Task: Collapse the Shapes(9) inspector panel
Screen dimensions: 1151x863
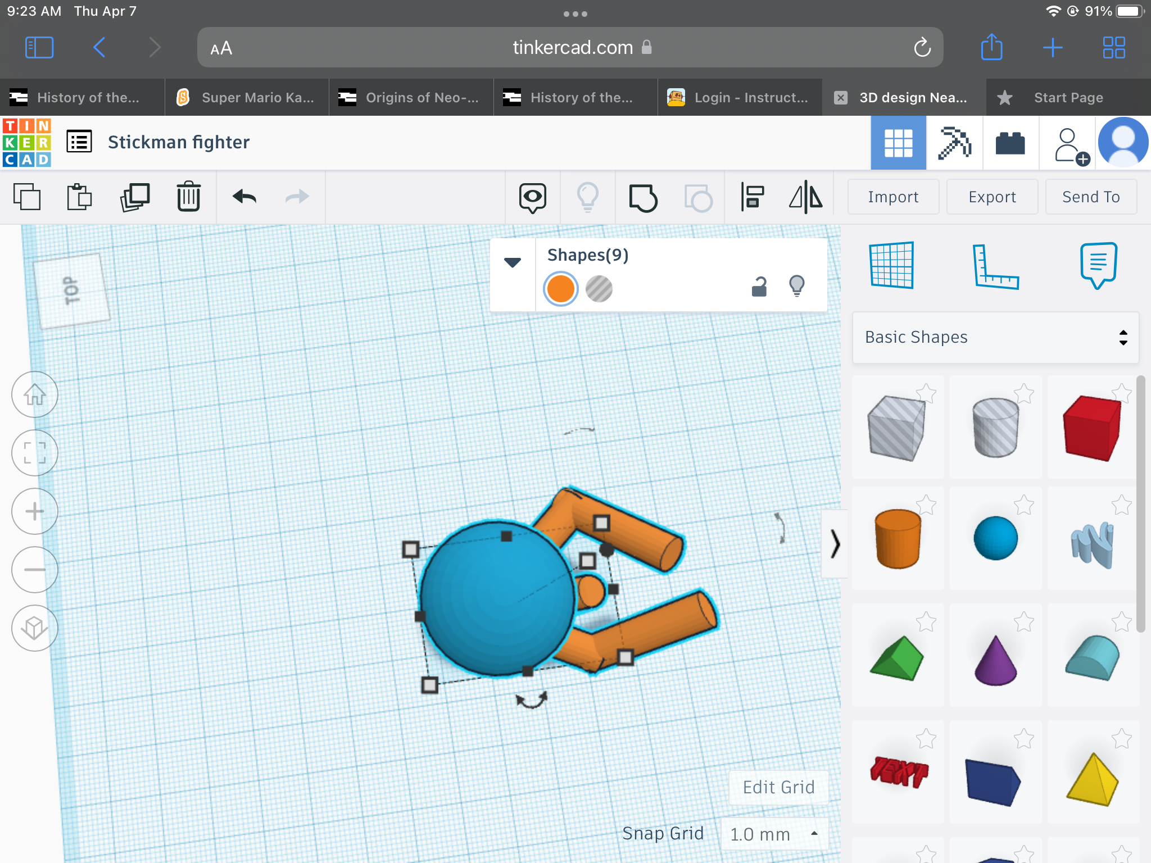Action: (x=512, y=262)
